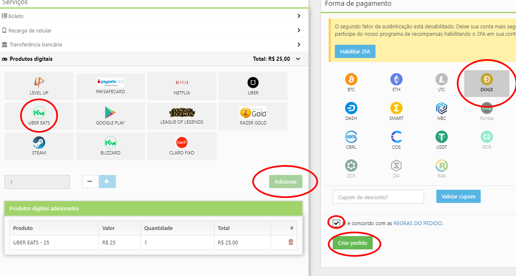Viewport: 516px width, 276px height.
Task: Click the Habilitar 2FA button
Action: click(355, 51)
